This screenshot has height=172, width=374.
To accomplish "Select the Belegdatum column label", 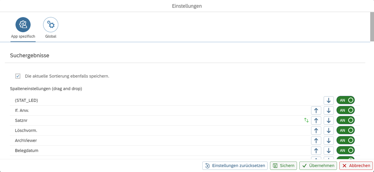I will 27,151.
